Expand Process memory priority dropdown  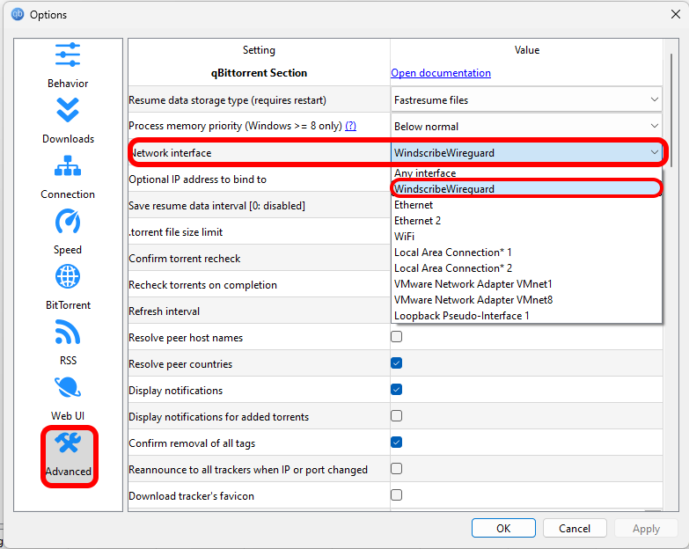526,126
